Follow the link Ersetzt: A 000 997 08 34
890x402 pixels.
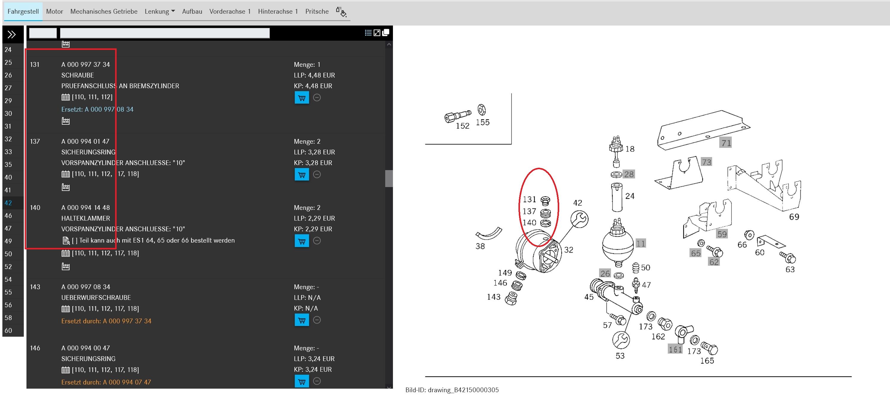(97, 109)
